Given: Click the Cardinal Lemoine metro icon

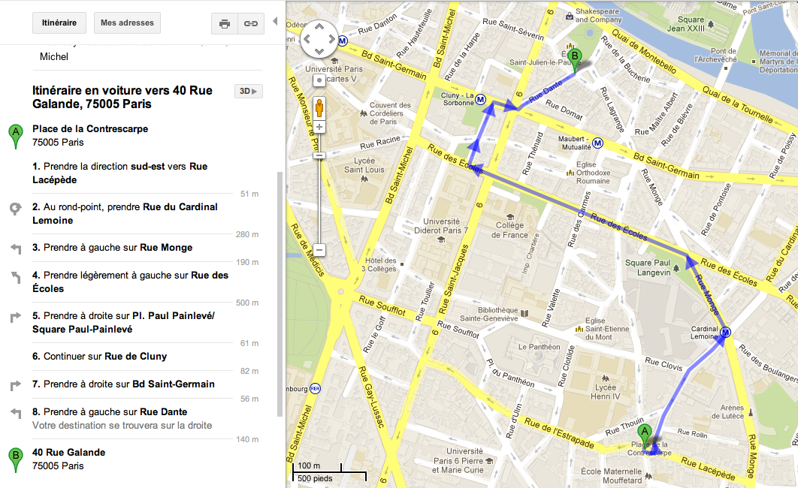Looking at the screenshot, I should click(x=725, y=333).
